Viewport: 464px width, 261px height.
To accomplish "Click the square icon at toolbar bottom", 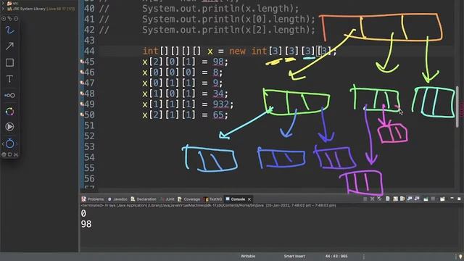I will 9,154.
